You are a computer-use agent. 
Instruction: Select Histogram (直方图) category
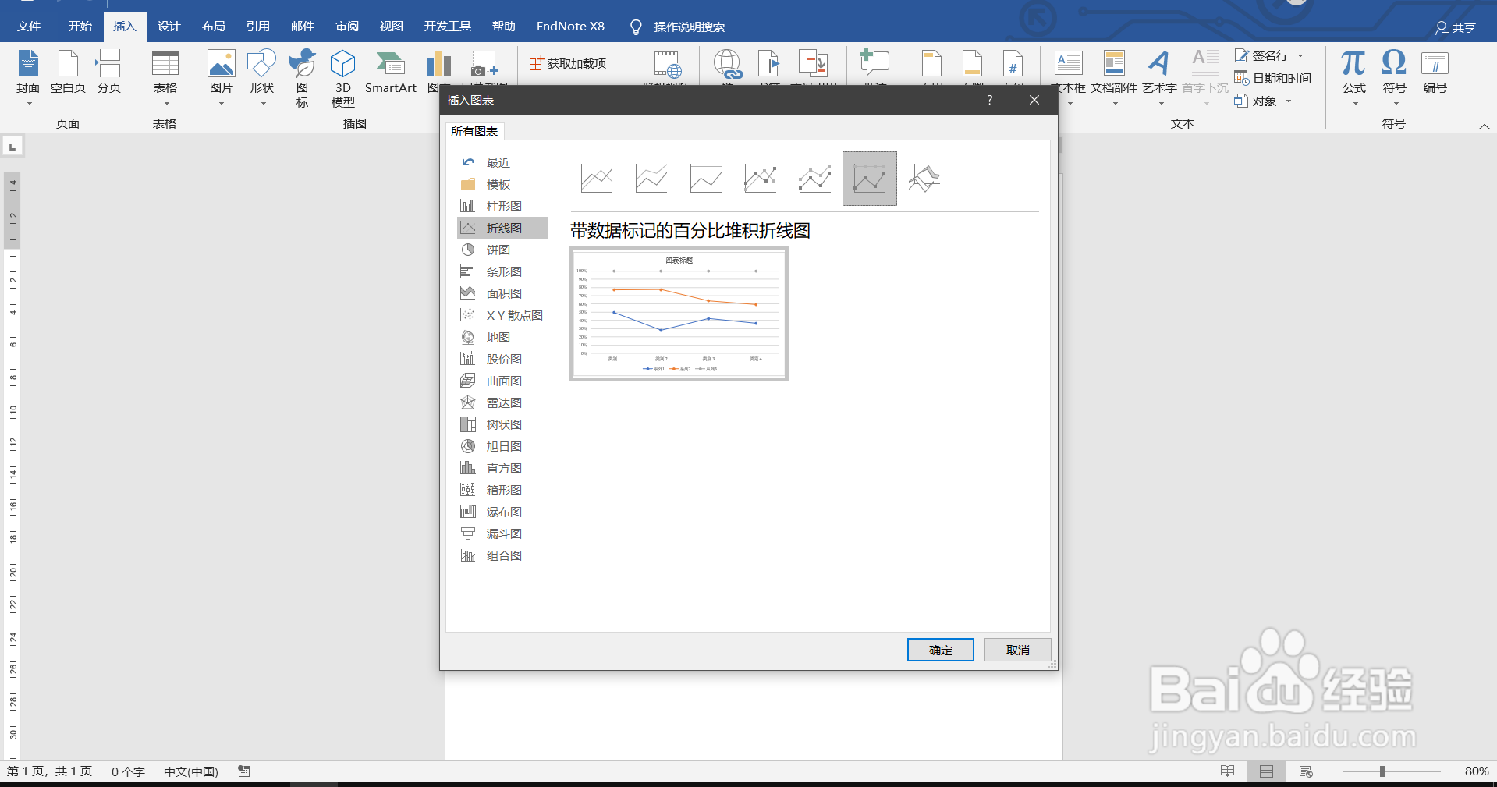[x=502, y=468]
